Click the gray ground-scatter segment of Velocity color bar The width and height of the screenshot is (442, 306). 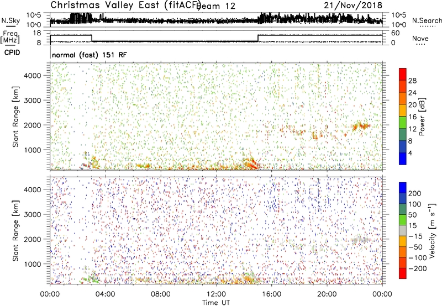(x=403, y=230)
